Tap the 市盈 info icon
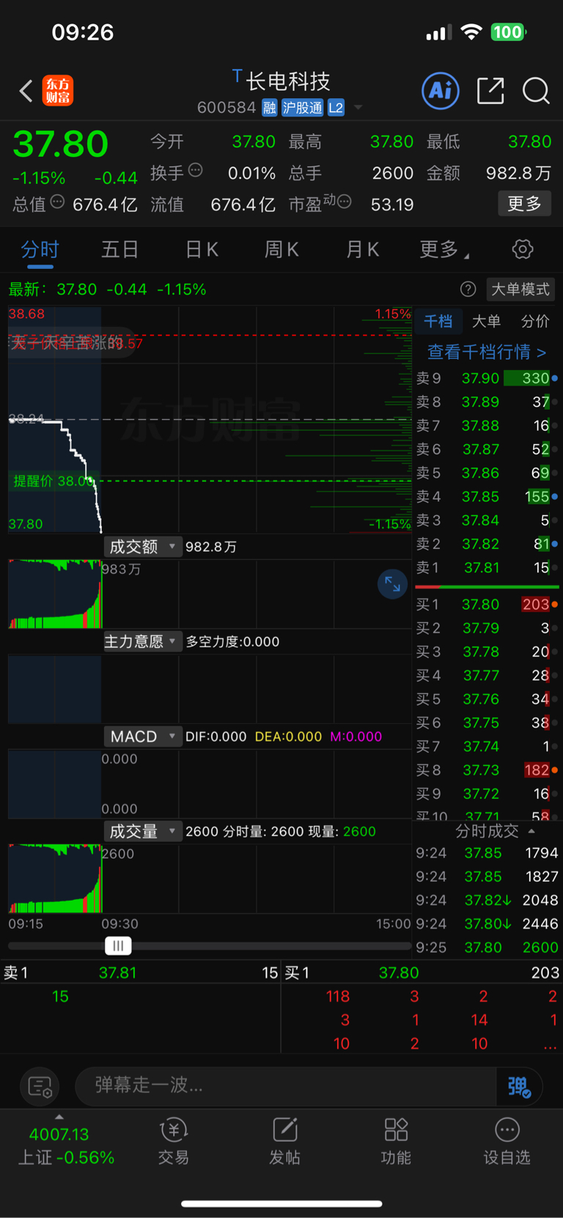Screen dimensions: 563x1218 [x=344, y=202]
